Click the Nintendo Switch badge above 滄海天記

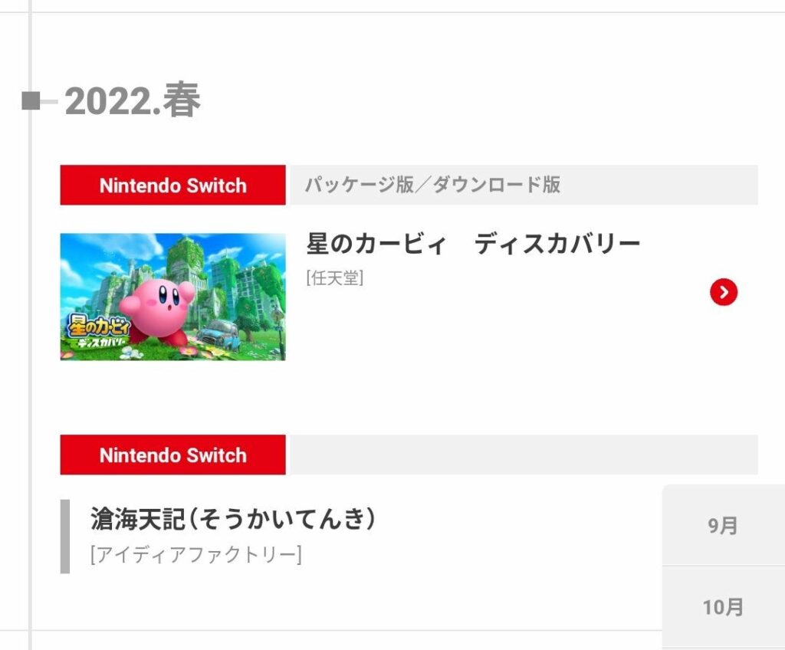172,455
